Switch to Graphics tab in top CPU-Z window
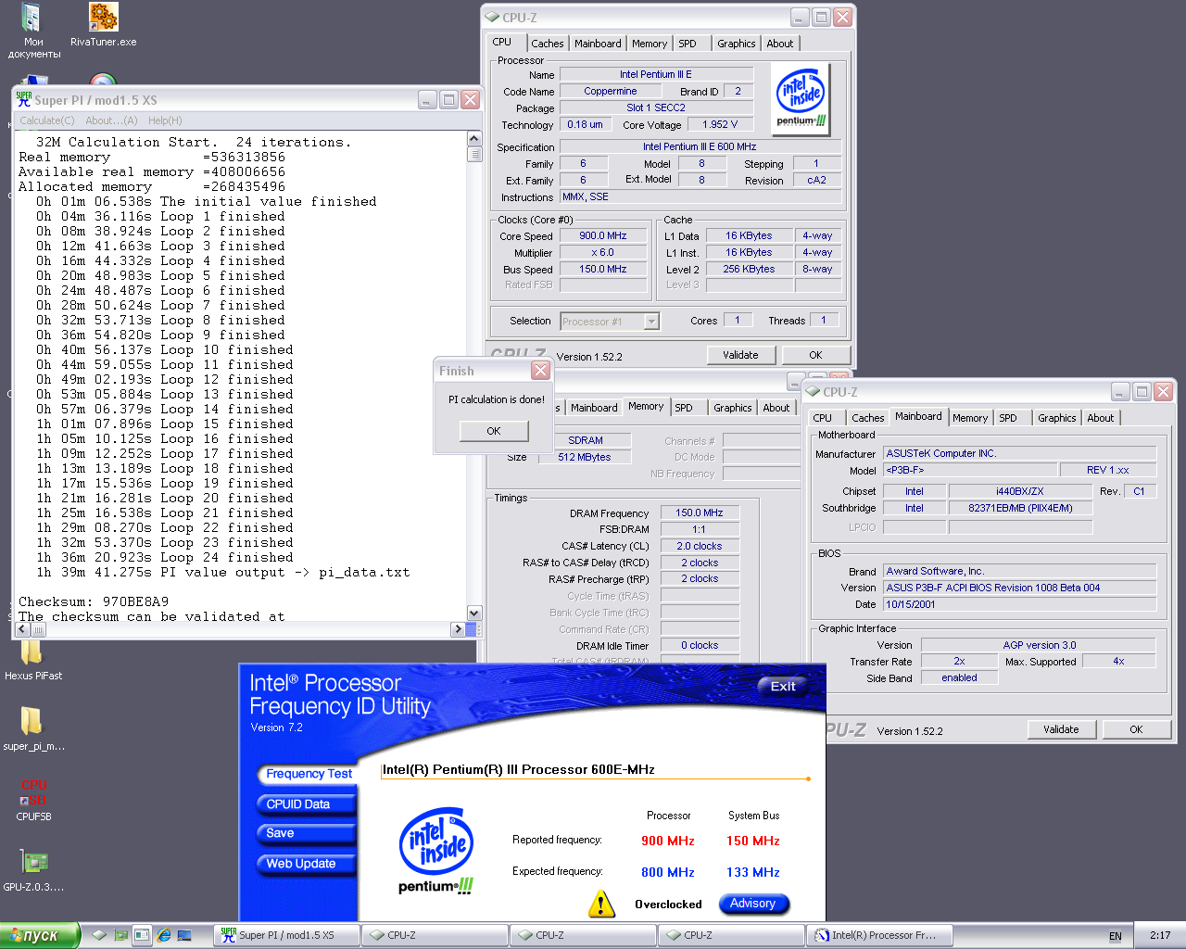The image size is (1186, 949). [x=737, y=44]
